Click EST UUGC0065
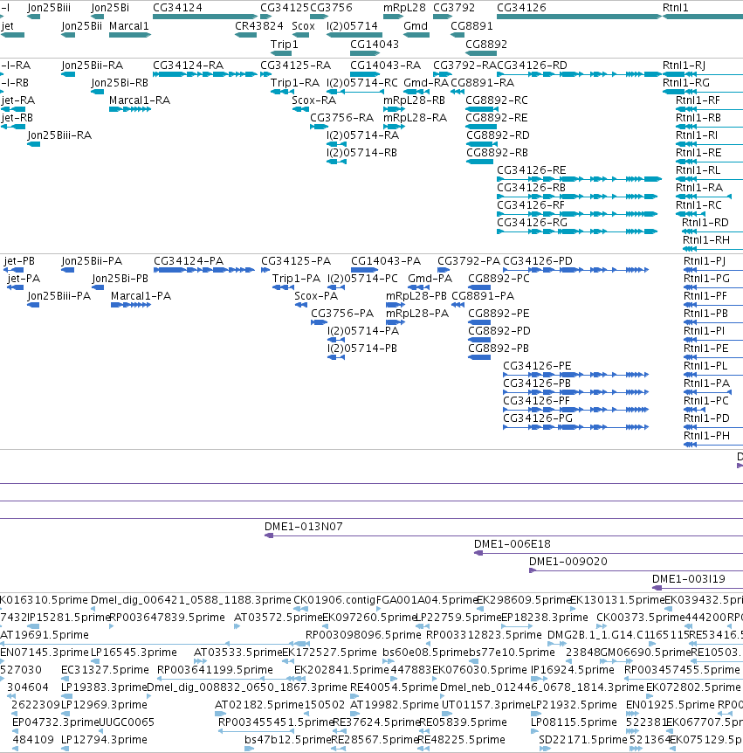This screenshot has width=743, height=753. coord(127,722)
